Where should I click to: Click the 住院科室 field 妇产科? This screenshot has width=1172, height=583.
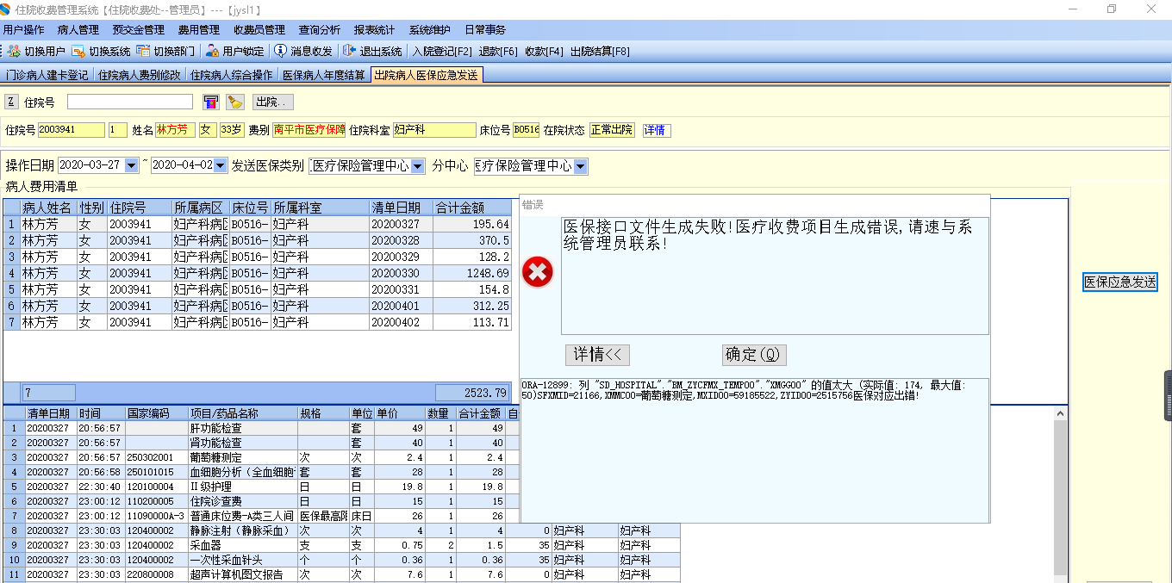click(x=434, y=130)
